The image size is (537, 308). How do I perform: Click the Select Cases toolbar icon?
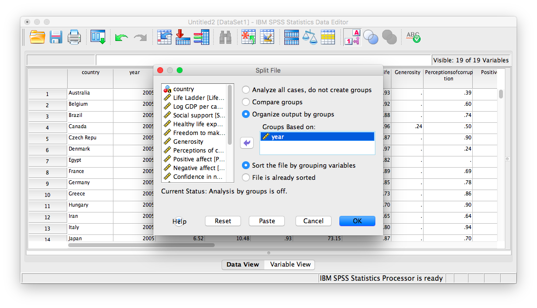328,37
